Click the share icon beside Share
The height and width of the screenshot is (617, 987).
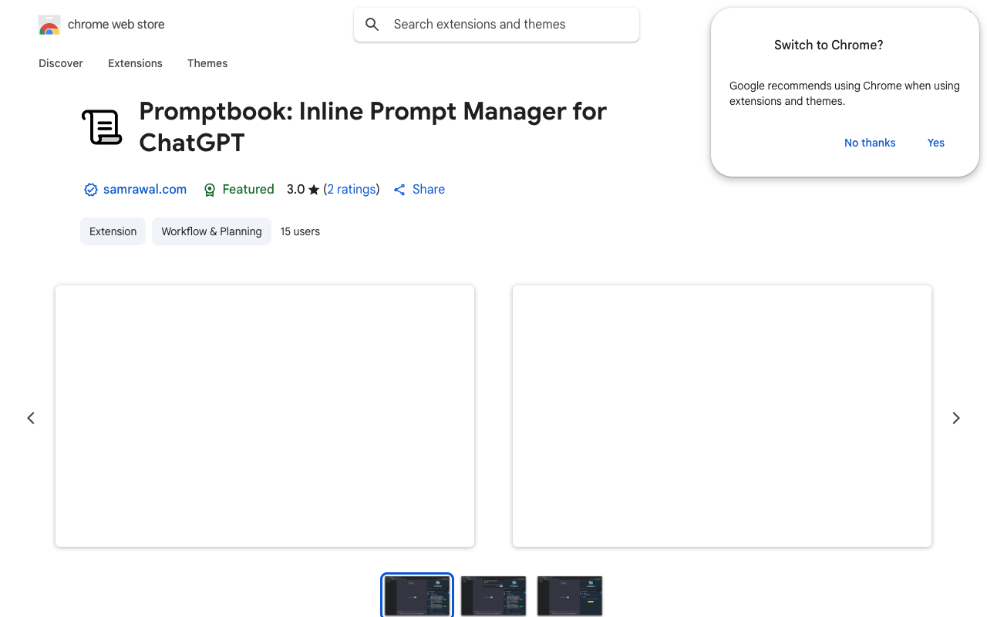click(399, 190)
